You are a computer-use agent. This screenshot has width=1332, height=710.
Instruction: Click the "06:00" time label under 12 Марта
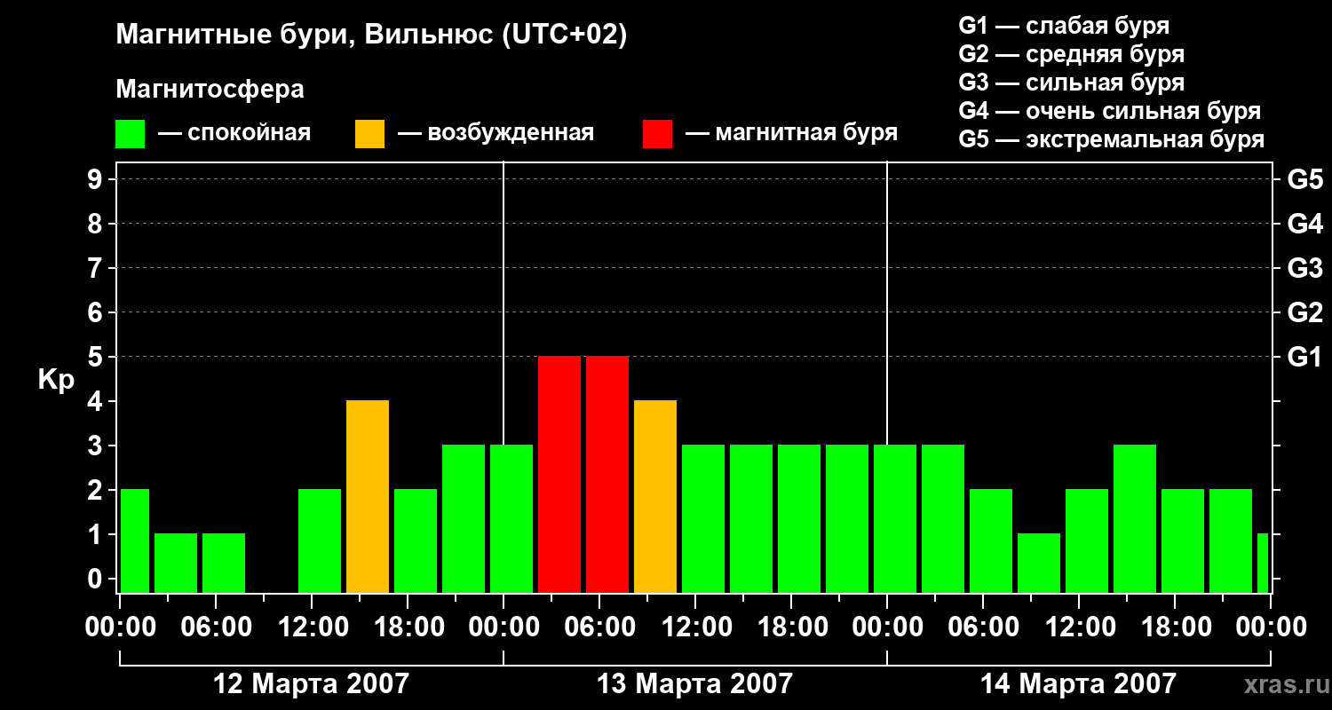click(216, 627)
